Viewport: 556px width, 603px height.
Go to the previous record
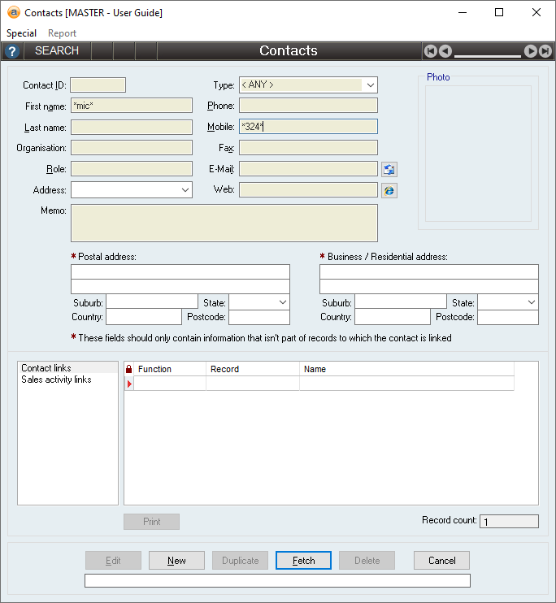[x=445, y=51]
